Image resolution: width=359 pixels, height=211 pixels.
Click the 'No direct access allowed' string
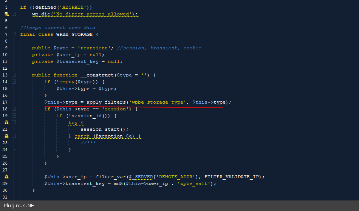click(x=93, y=14)
